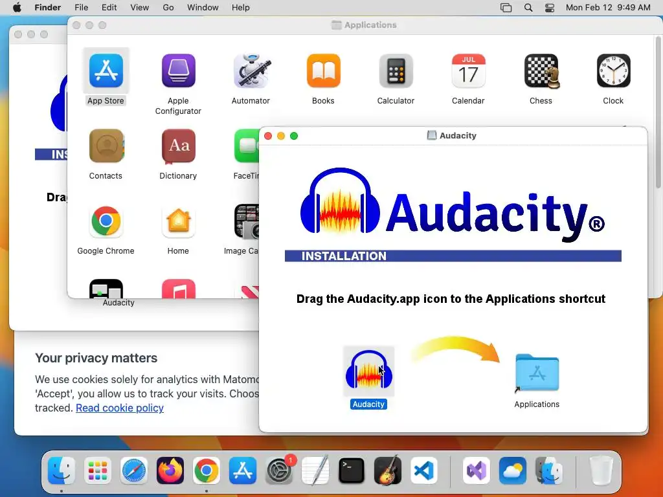Open the Window menu
This screenshot has height=497, width=663.
point(203,8)
